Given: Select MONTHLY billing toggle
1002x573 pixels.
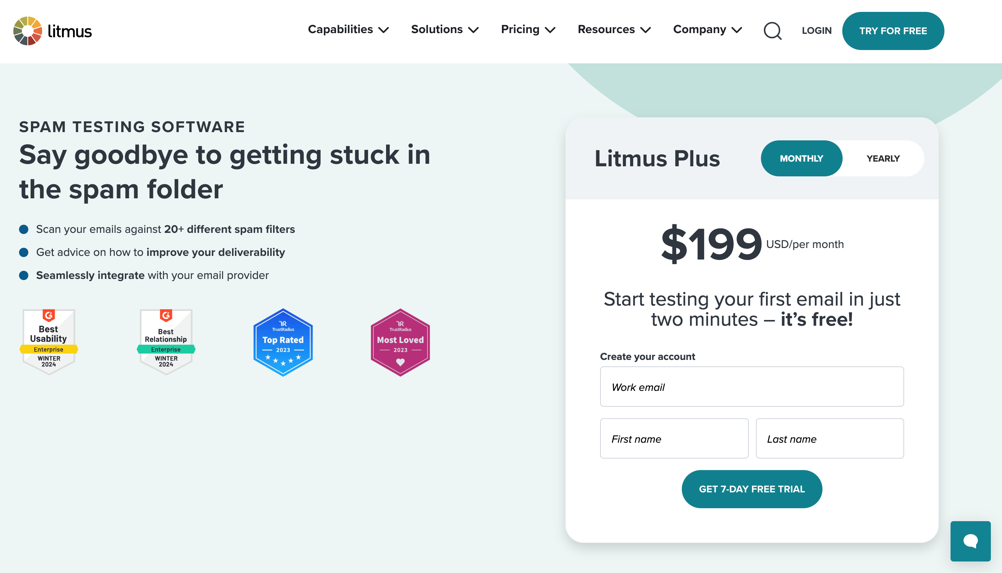Looking at the screenshot, I should click(x=801, y=158).
